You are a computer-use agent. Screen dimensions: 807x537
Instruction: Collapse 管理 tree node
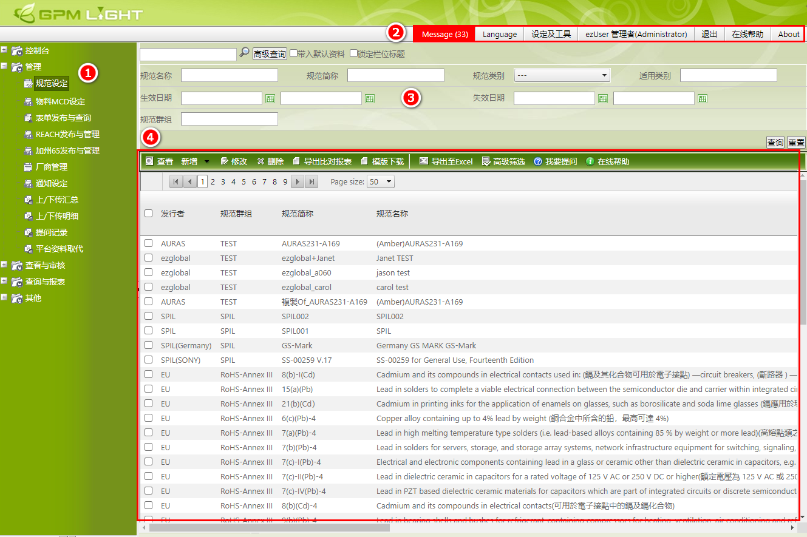(4, 66)
